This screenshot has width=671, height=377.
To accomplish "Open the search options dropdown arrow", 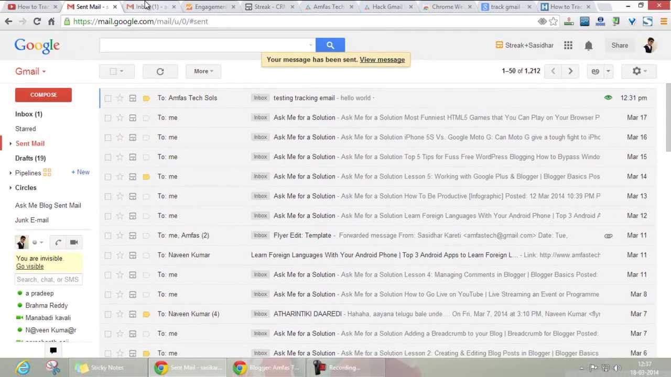I will 311,45.
